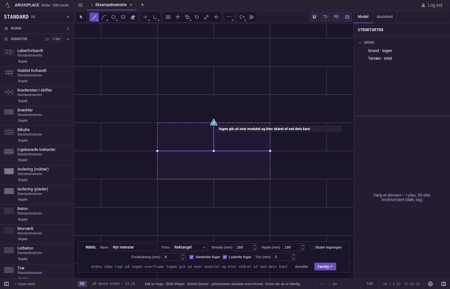Increase Trin (mm) stepper value

click(x=293, y=255)
